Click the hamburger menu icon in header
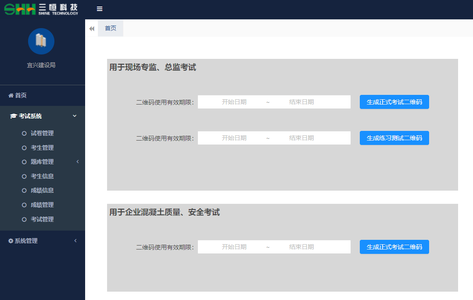This screenshot has height=300, width=473. [x=100, y=9]
